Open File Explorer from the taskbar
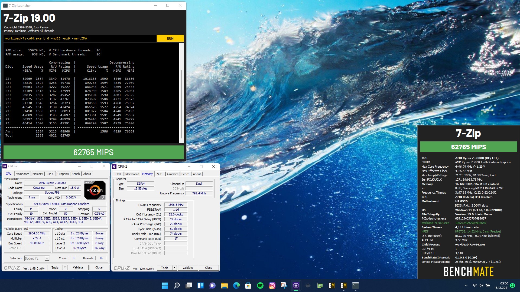Viewport: 520px width, 292px height. tap(224, 286)
